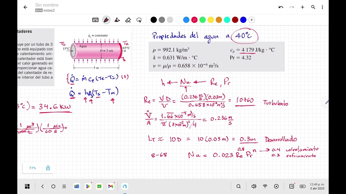Launch Gmail from the taskbar
The width and height of the screenshot is (346, 194).
[x=111, y=186]
